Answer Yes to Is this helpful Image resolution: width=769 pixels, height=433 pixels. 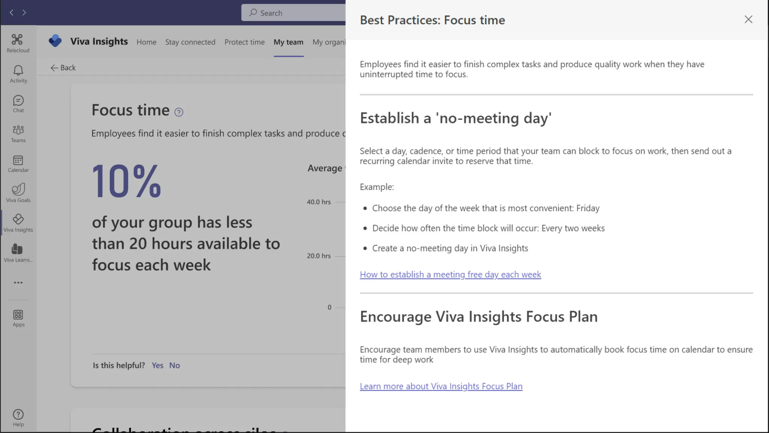click(157, 365)
